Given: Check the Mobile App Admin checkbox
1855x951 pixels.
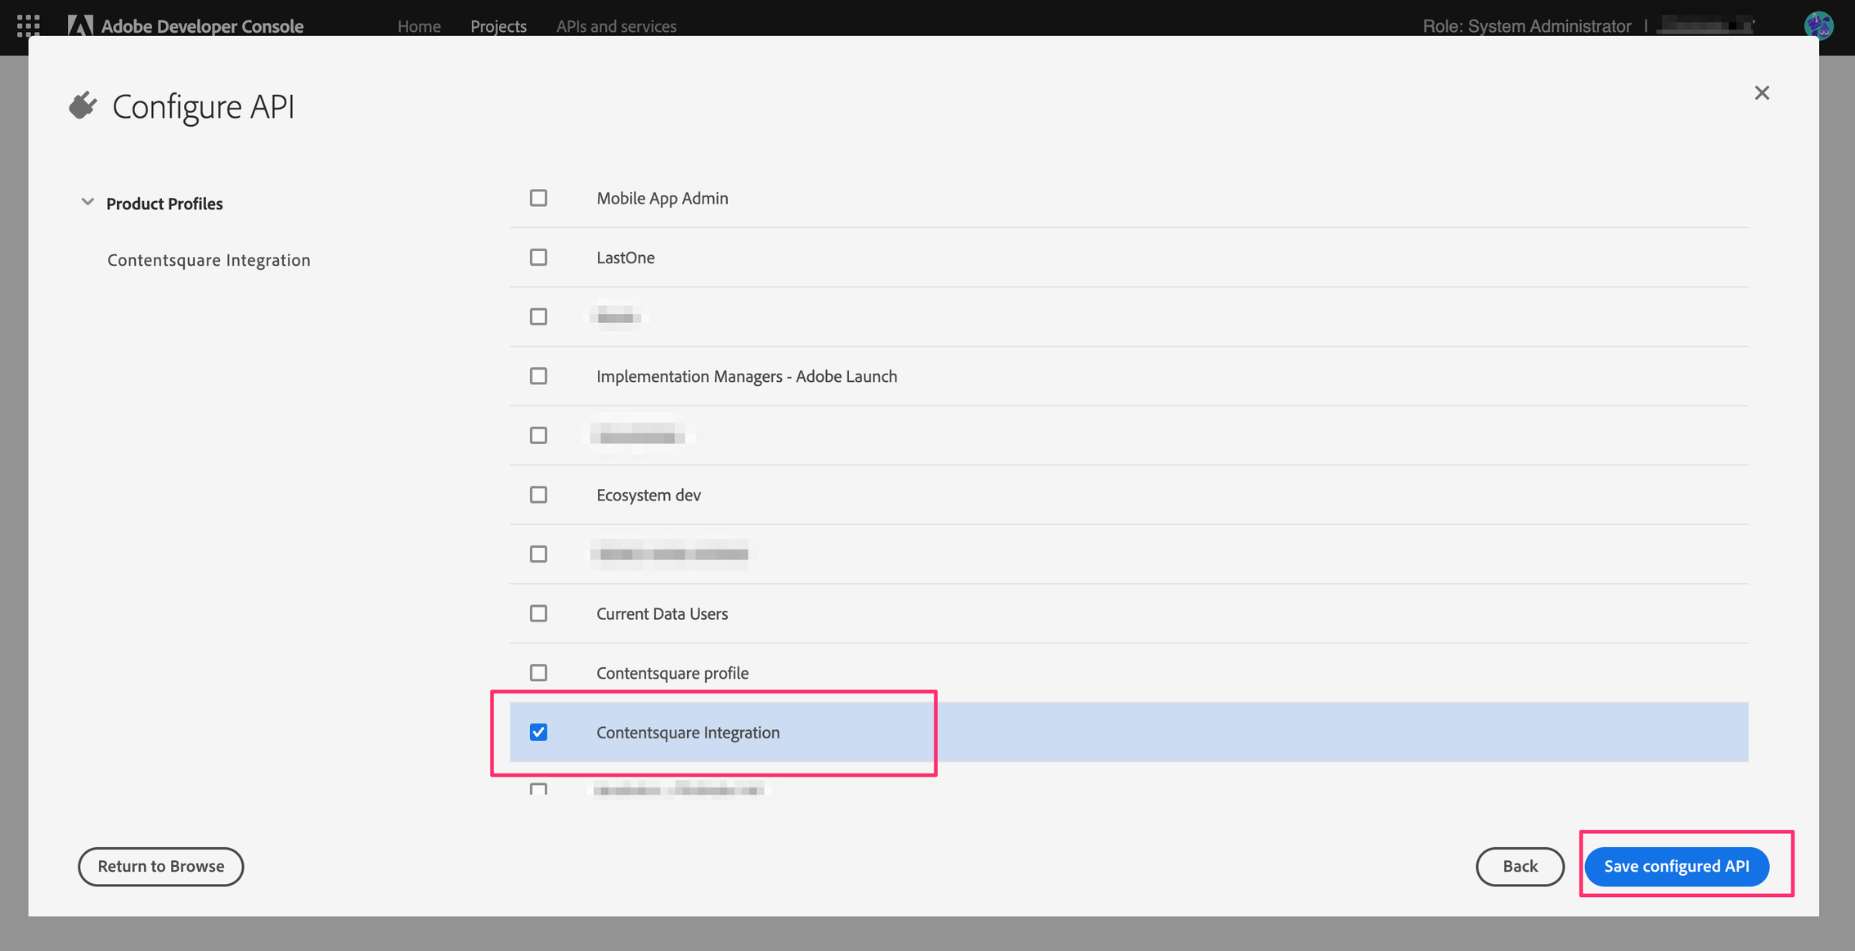Looking at the screenshot, I should [538, 198].
